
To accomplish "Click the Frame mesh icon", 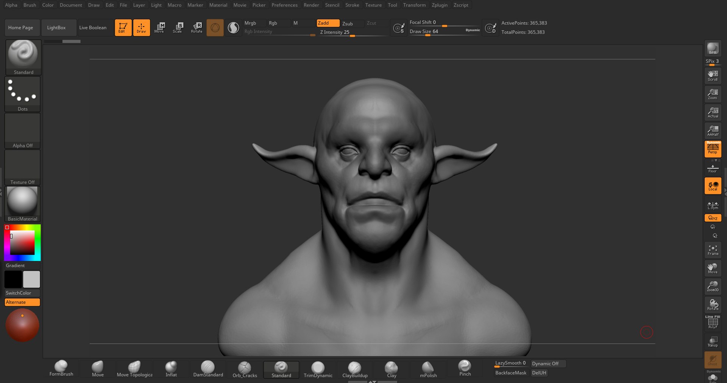I will 713,250.
